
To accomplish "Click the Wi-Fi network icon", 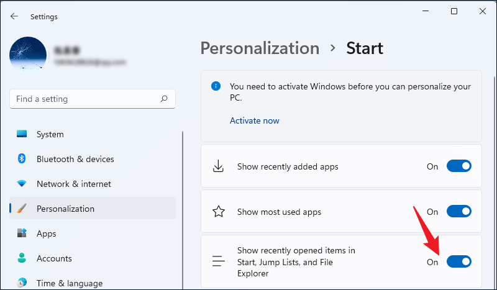I will pyautogui.click(x=22, y=184).
